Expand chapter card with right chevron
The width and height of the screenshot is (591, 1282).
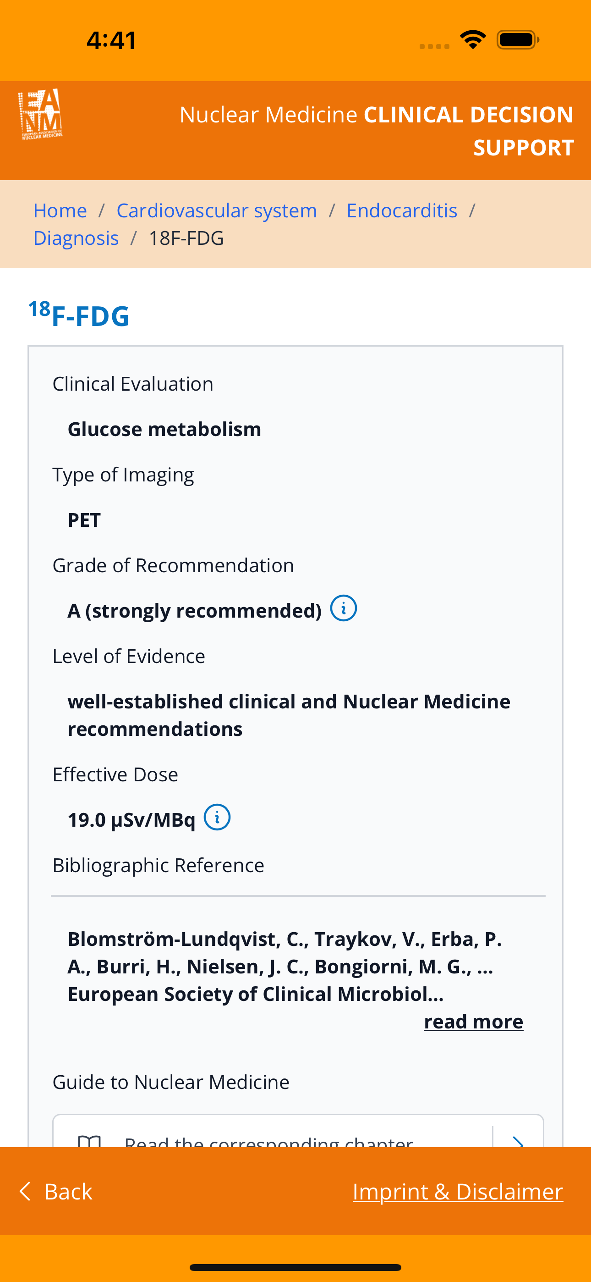518,1141
